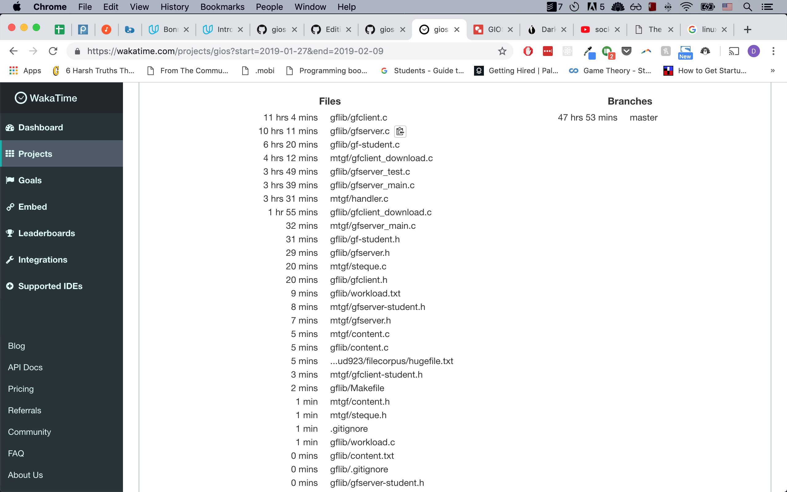The height and width of the screenshot is (492, 787).
Task: Open Supported IDEs in the sidebar
Action: click(x=50, y=286)
